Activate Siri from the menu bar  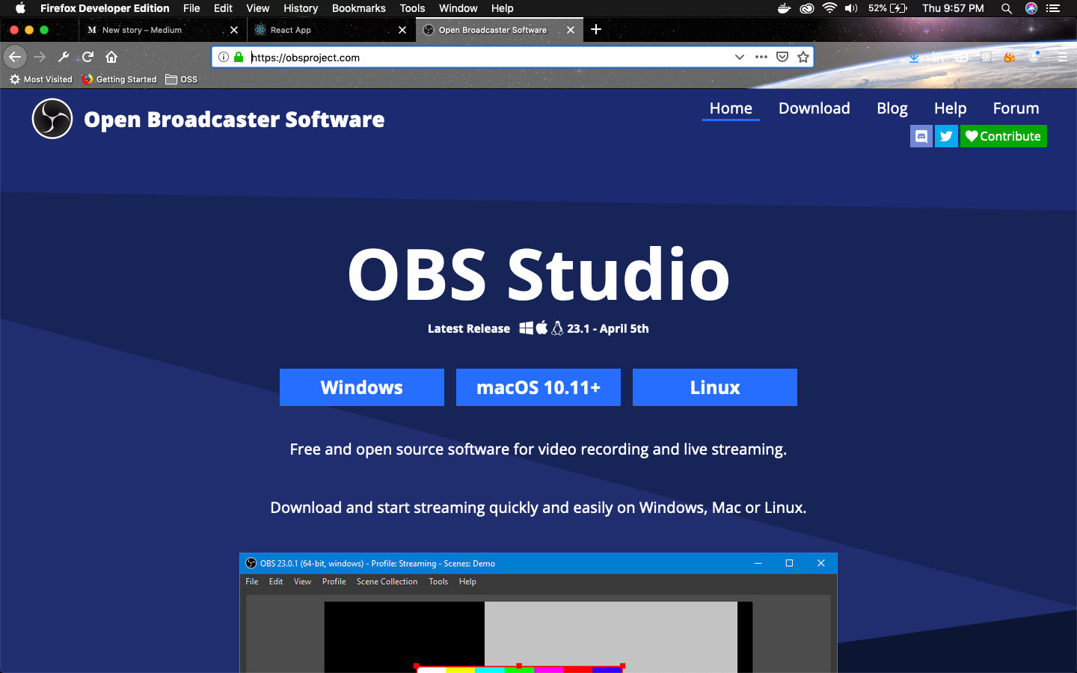(1031, 8)
